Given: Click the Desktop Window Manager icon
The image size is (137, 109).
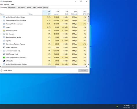Looking at the screenshot, I should pyautogui.click(x=4, y=24).
